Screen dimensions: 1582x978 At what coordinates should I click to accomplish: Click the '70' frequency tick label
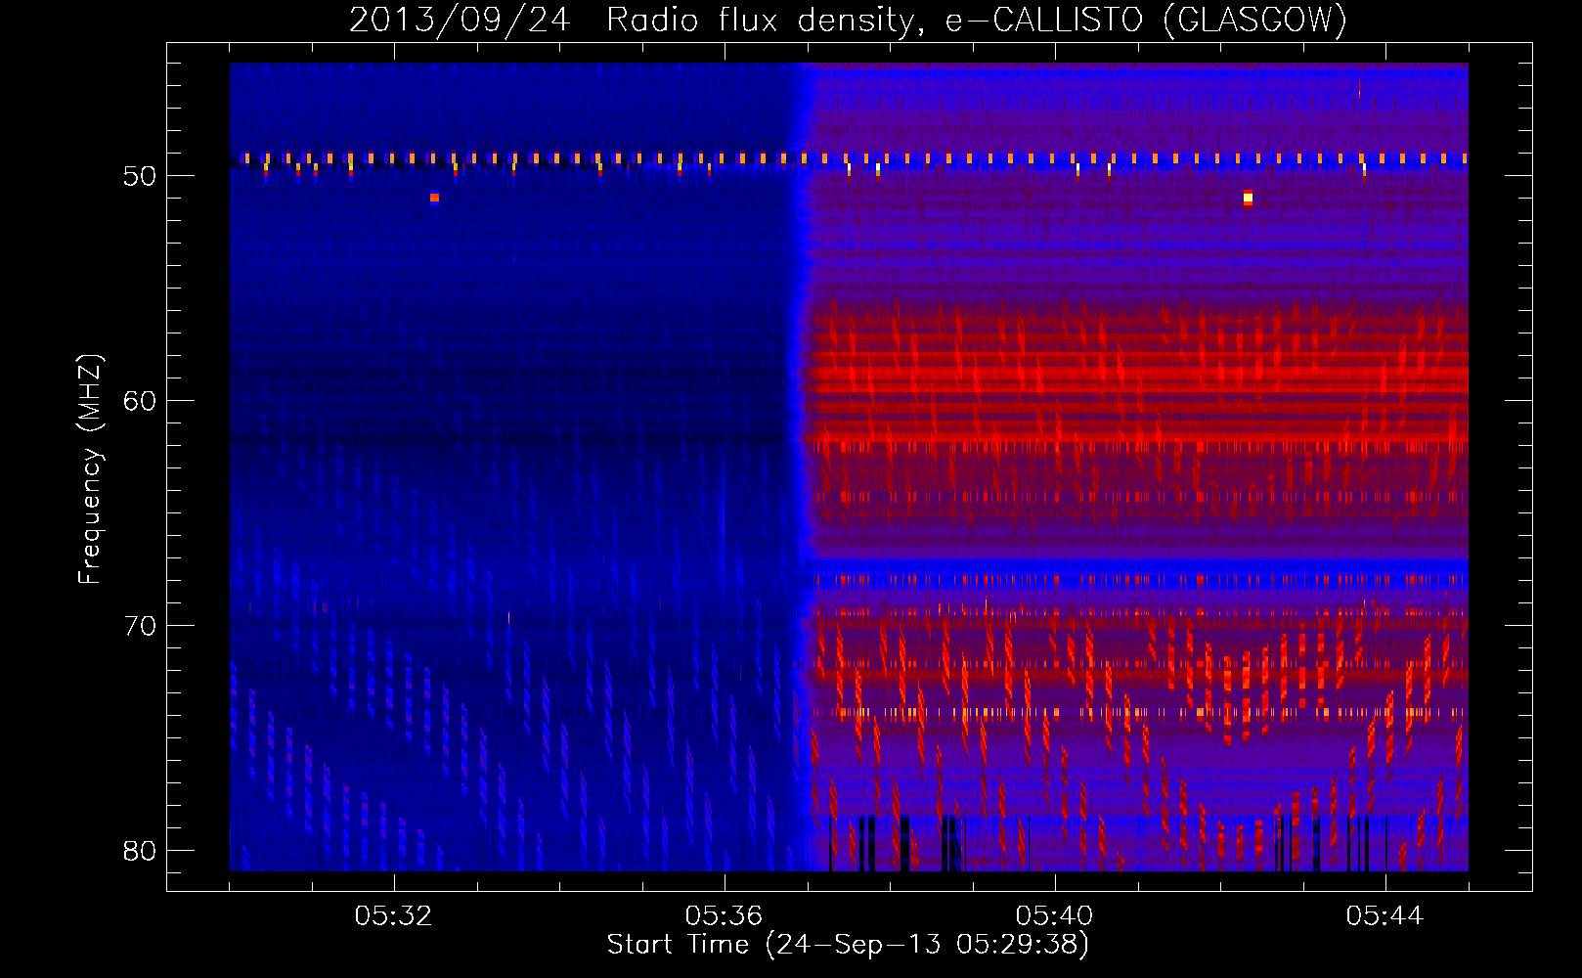coord(140,626)
